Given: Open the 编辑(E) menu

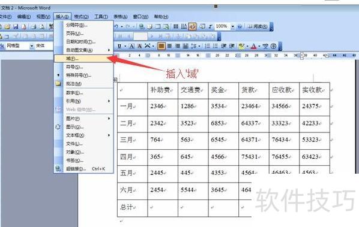Looking at the screenshot, I should tap(24, 17).
